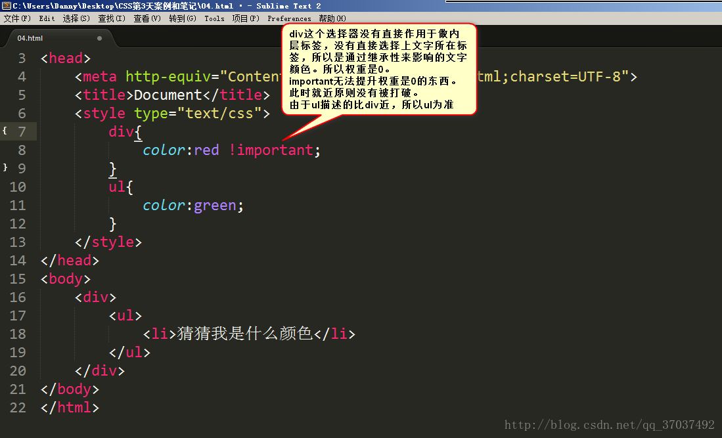Click the meta http-equiv text on line 4
722x438 pixels.
(147, 76)
